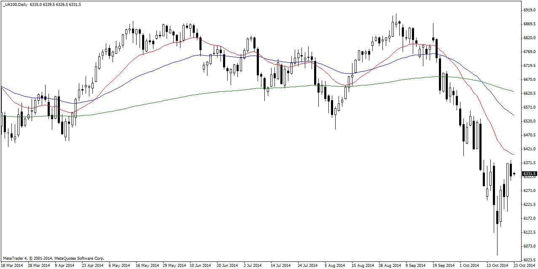
Task: Click the 6919.0 price axis label
Action: pyautogui.click(x=529, y=10)
